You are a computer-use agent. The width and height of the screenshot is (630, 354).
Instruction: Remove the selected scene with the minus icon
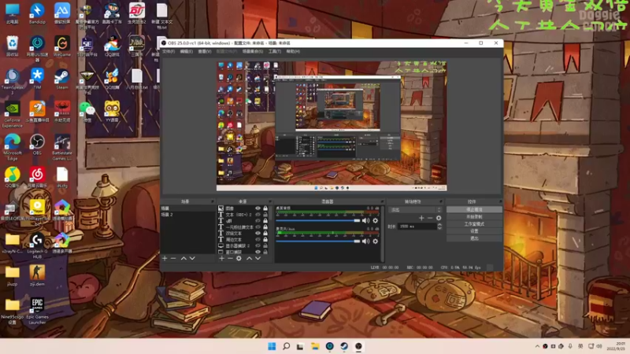(x=173, y=259)
